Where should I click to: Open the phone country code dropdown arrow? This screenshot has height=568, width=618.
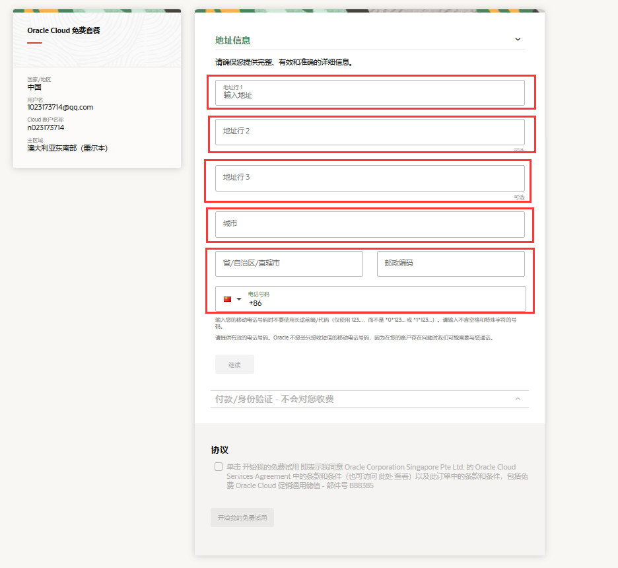coord(239,299)
